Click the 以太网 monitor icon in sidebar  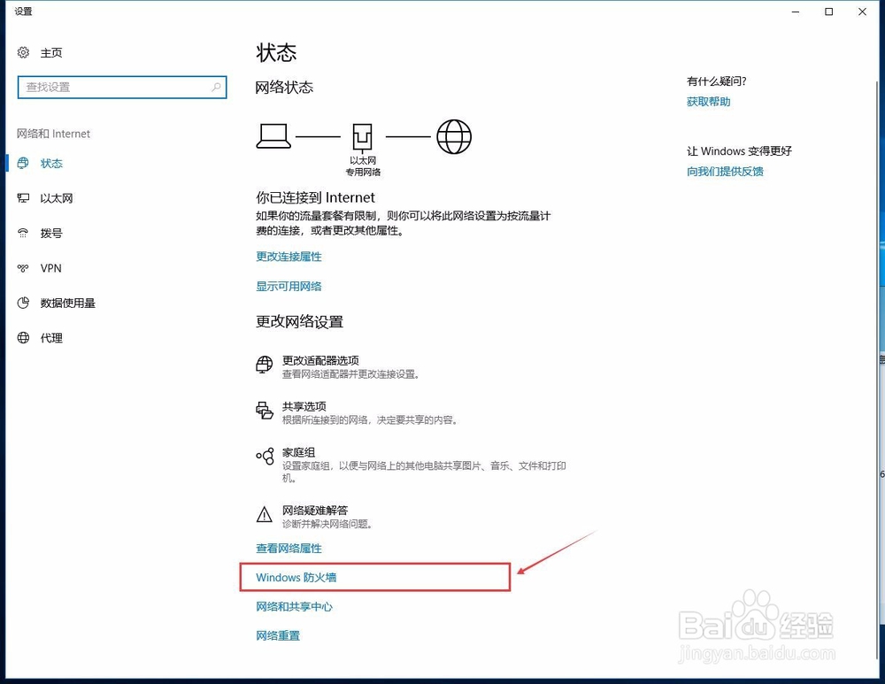(x=23, y=198)
